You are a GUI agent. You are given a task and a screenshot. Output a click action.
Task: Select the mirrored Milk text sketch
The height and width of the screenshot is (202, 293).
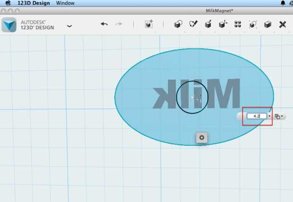tap(196, 94)
